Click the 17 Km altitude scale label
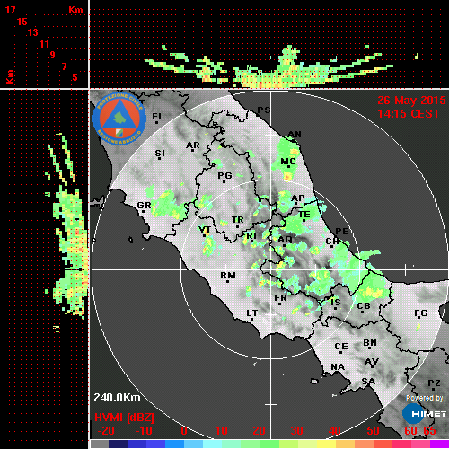The image size is (449, 449). coord(10,10)
